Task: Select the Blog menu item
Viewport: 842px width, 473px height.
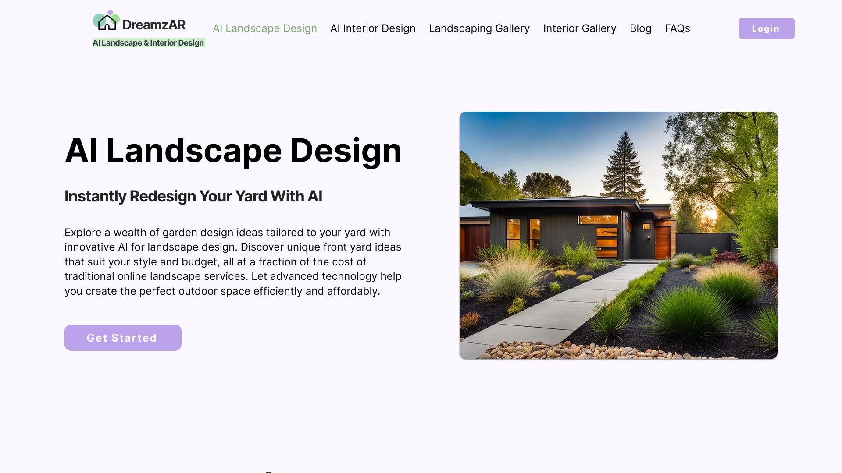Action: [640, 28]
